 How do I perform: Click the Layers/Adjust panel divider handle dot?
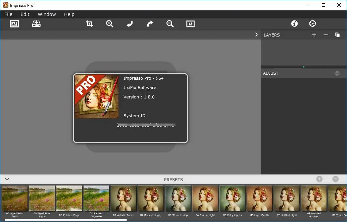tap(304, 67)
